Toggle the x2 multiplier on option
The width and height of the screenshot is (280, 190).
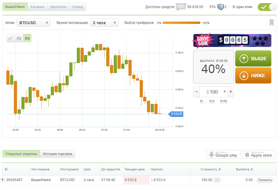click(217, 180)
